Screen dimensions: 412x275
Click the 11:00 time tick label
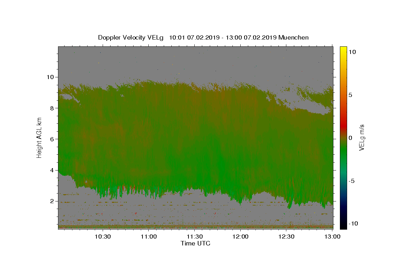149,237
